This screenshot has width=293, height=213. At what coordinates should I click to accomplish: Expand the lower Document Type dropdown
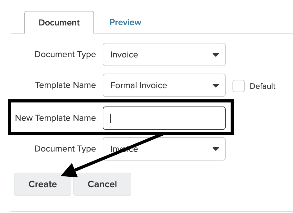click(x=164, y=149)
